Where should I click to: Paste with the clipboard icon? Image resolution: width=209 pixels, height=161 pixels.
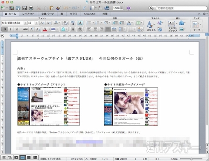[x=51, y=8]
